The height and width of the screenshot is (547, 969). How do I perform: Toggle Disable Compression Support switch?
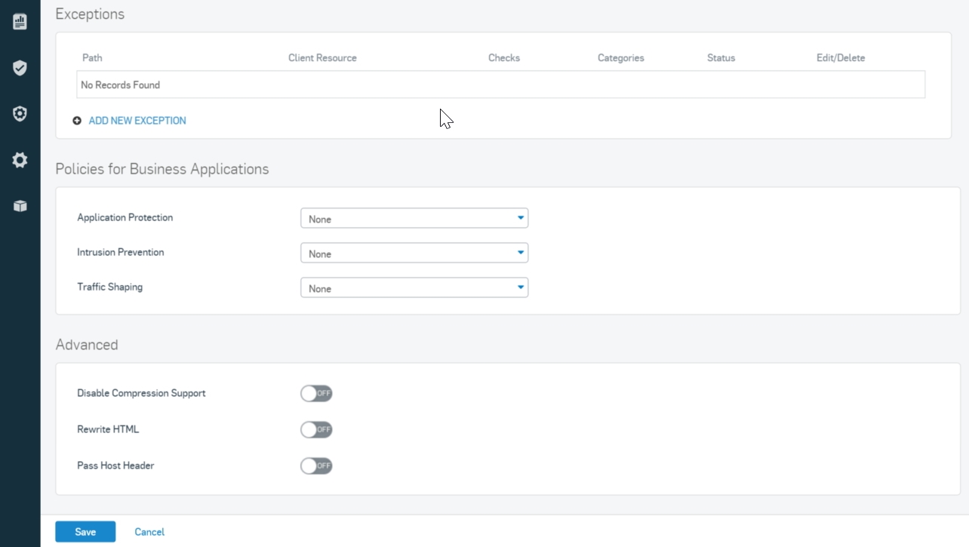[316, 393]
